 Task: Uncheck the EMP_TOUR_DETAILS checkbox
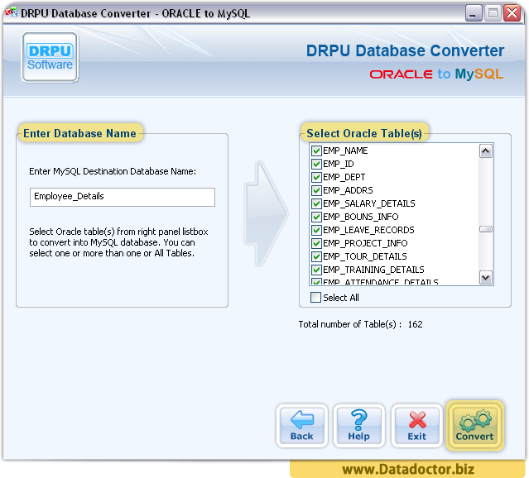(316, 256)
